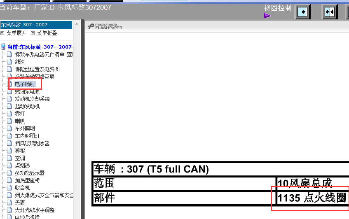Image resolution: width=349 pixels, height=219 pixels.
Task: Click the Macromedia FlashPaper logo
Action: coord(105,26)
